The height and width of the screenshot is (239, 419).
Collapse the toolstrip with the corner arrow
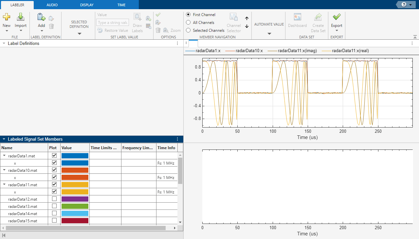point(415,37)
